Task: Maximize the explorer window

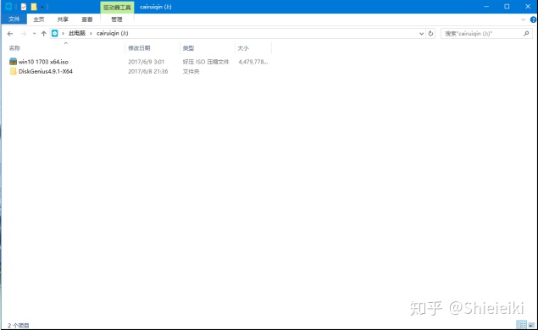Action: pyautogui.click(x=507, y=7)
